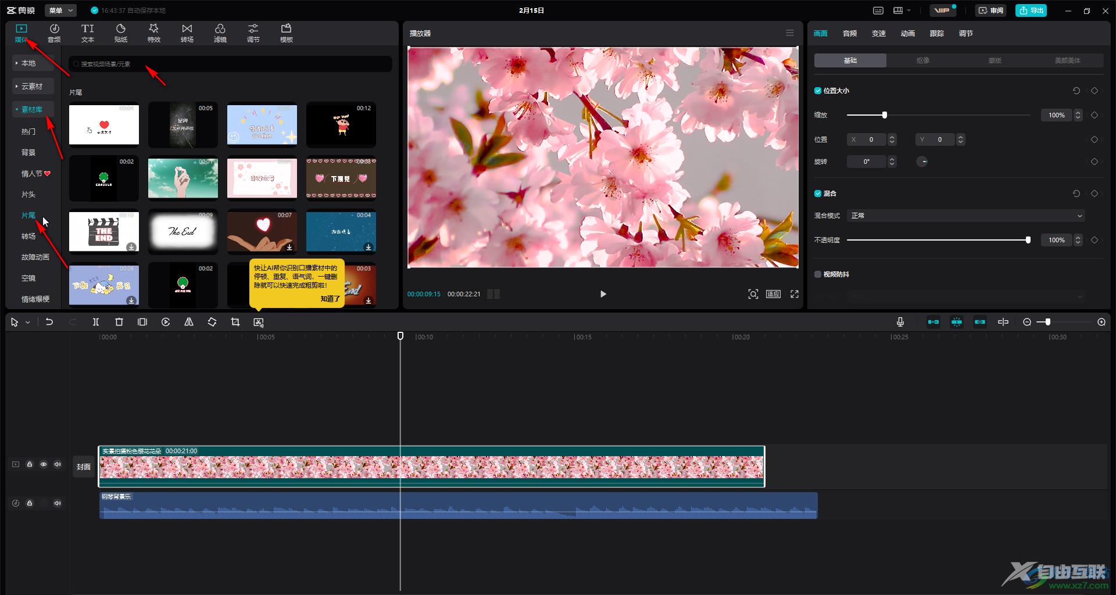
Task: Click the VIP button
Action: (x=942, y=10)
